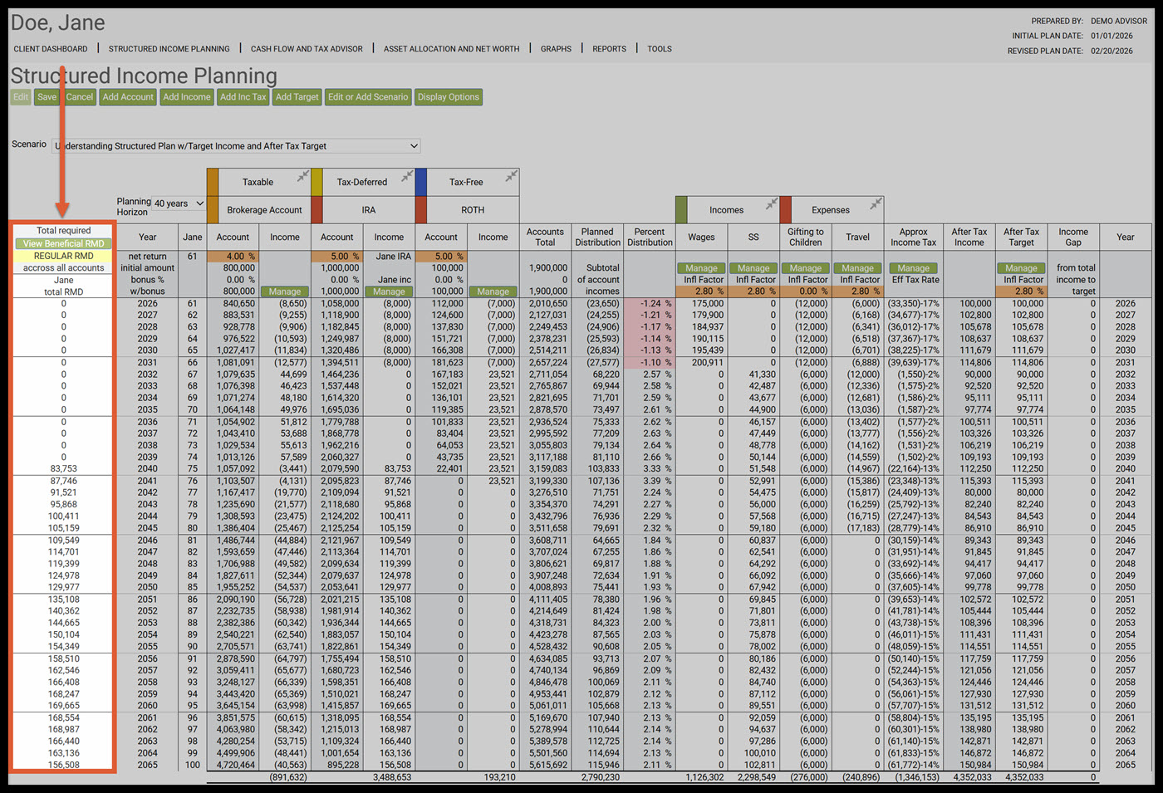This screenshot has height=793, width=1163.
Task: Click the orange color swatch beside Taxable
Action: [213, 182]
